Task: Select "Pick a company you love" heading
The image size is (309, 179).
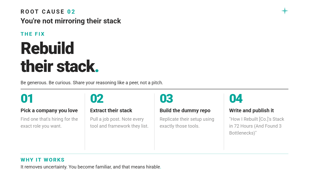Action: [49, 111]
